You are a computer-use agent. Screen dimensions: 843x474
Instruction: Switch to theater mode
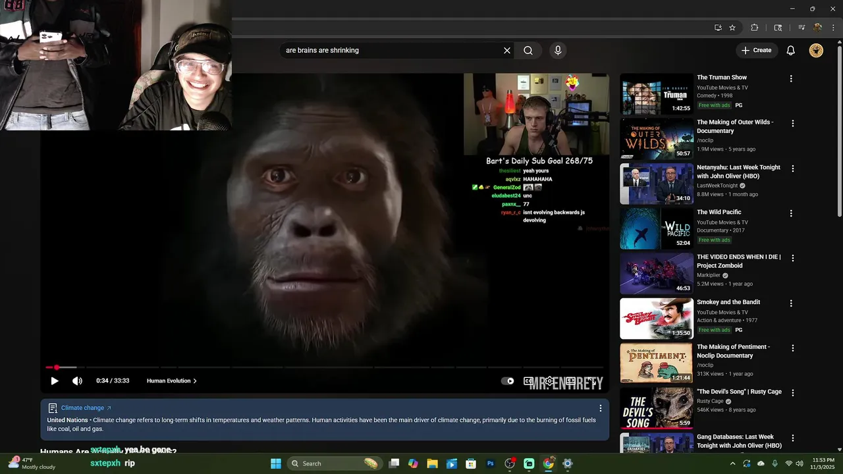(570, 381)
